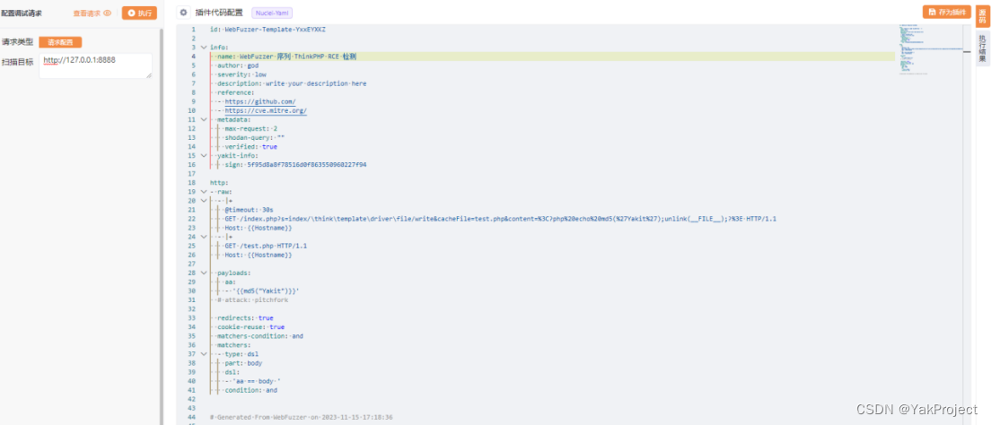Click the max-request: 2 line
The image size is (991, 425).
click(x=250, y=129)
